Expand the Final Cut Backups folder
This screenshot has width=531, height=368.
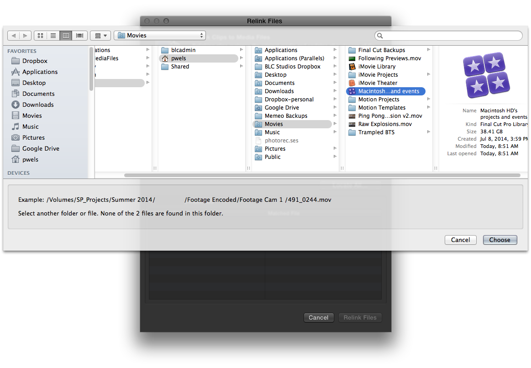pyautogui.click(x=382, y=50)
